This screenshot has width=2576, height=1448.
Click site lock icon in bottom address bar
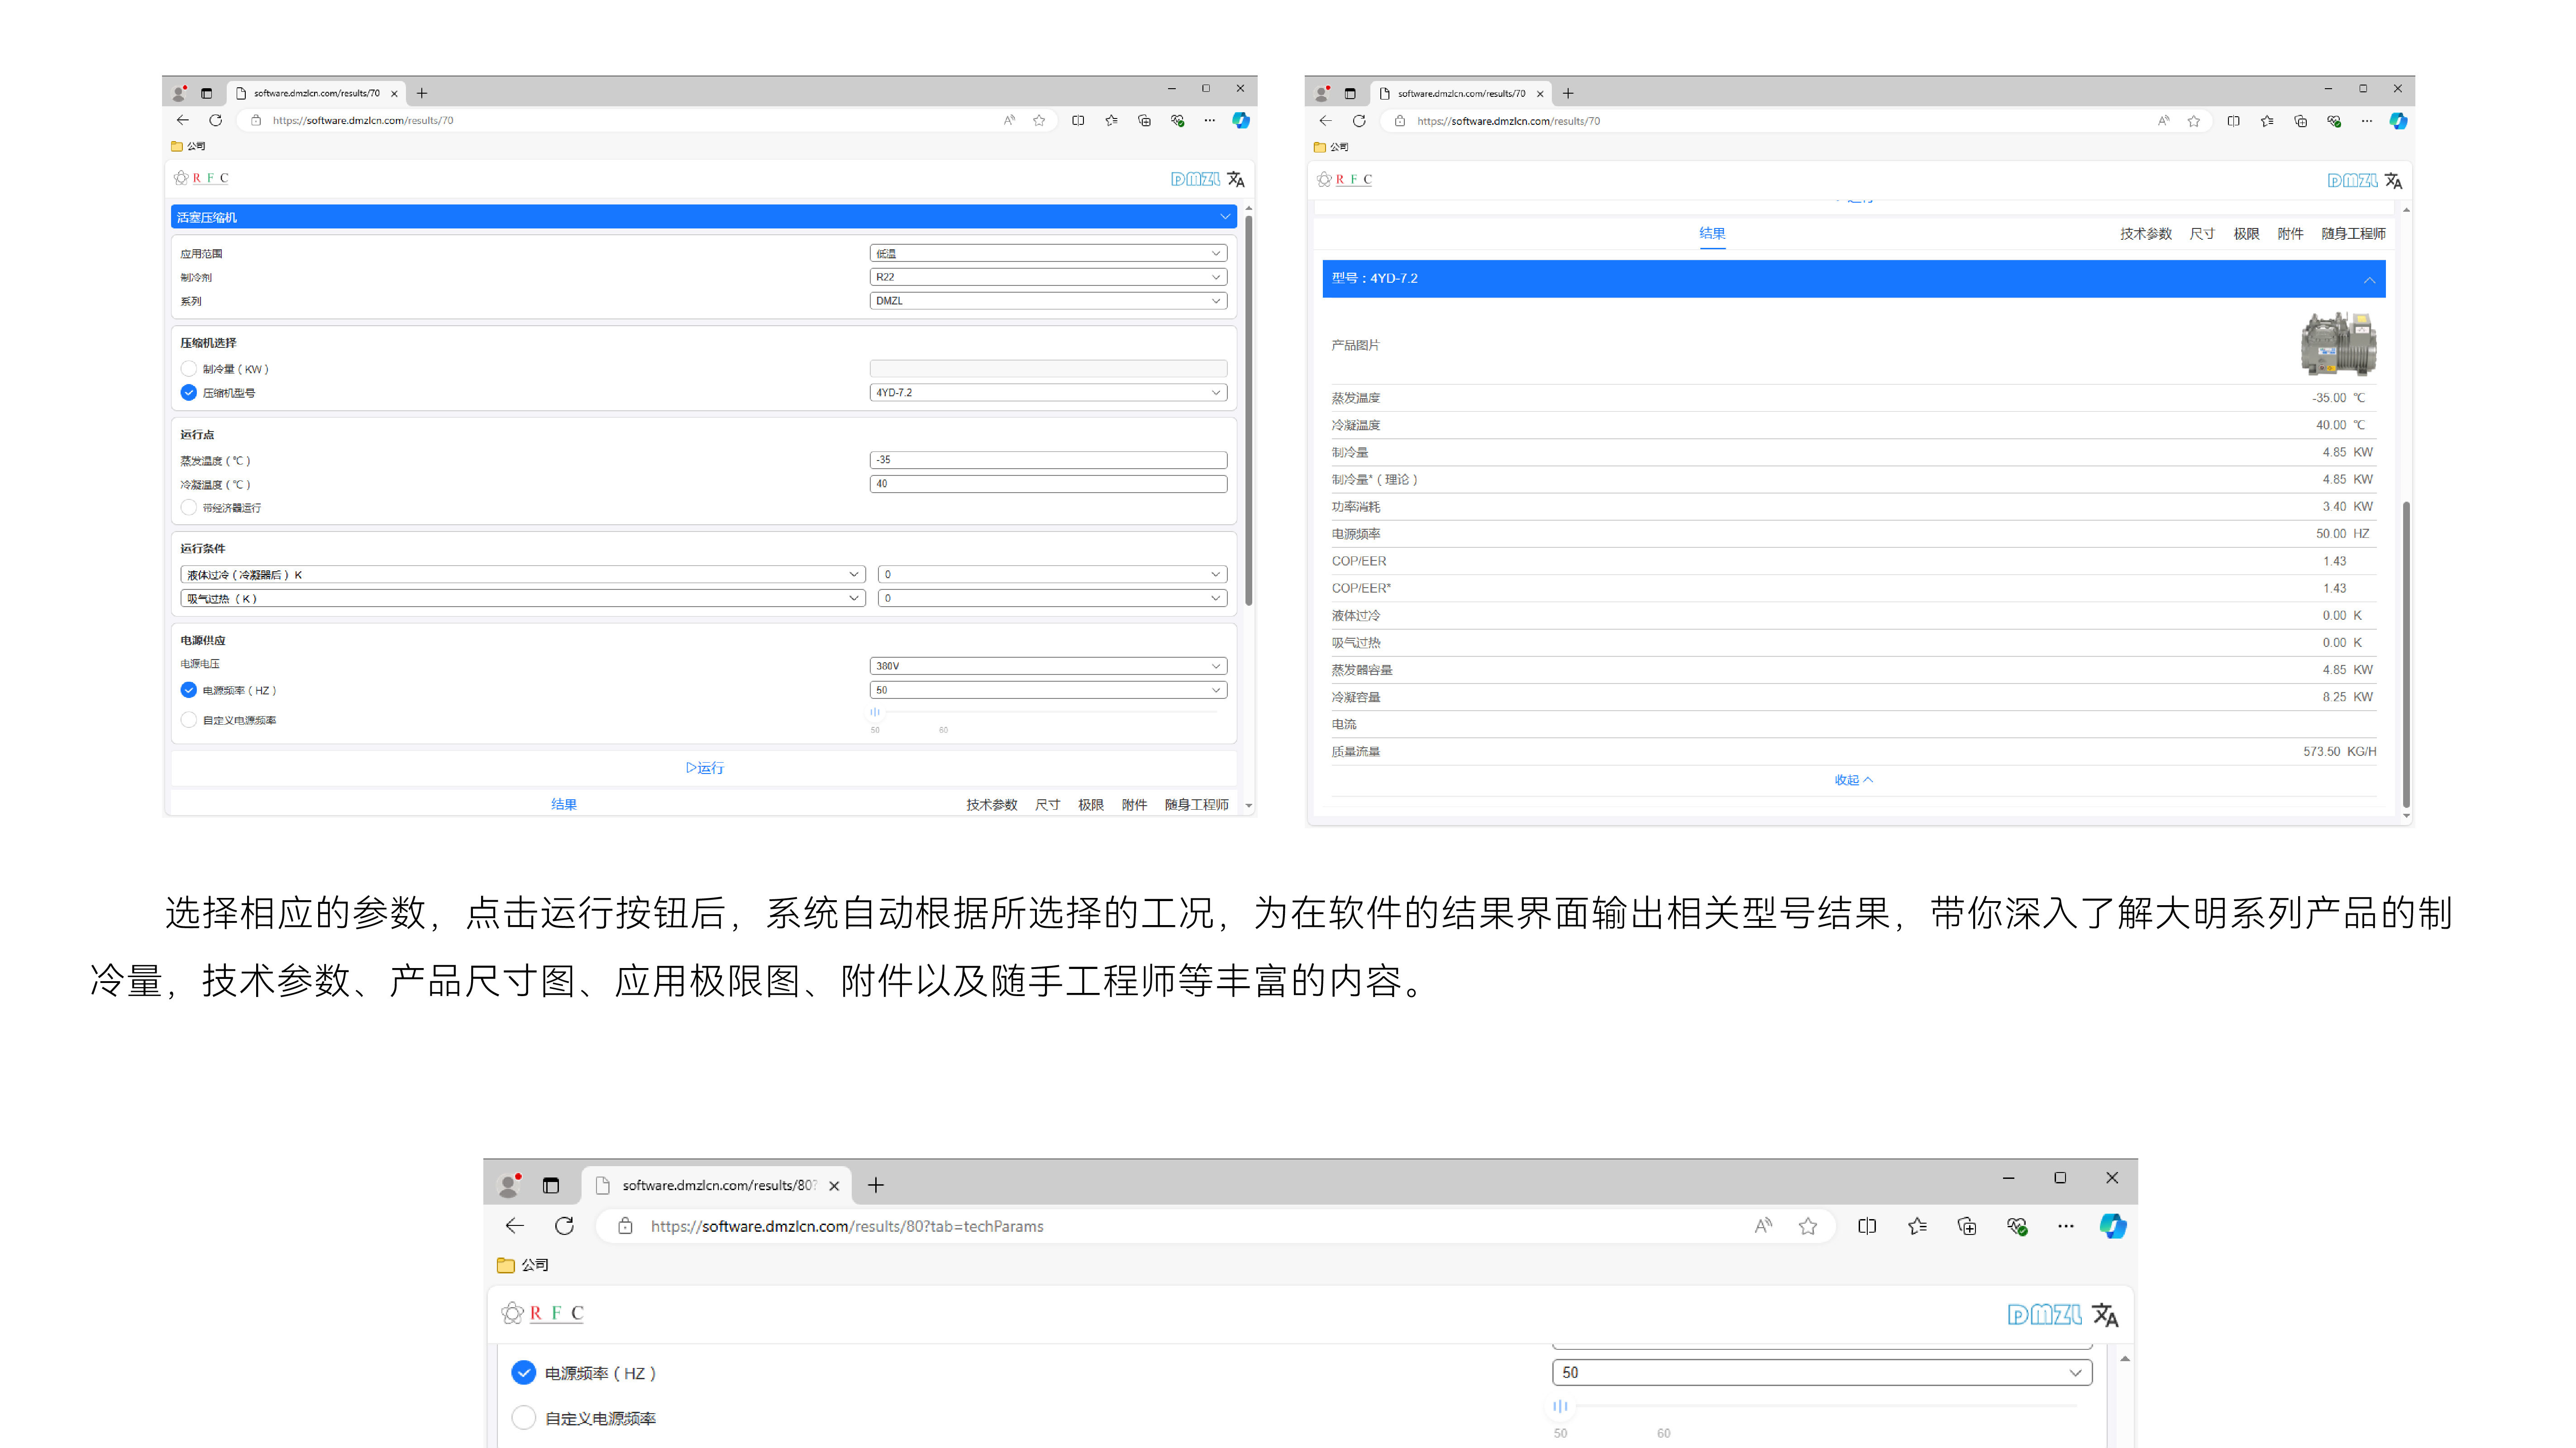pyautogui.click(x=625, y=1226)
